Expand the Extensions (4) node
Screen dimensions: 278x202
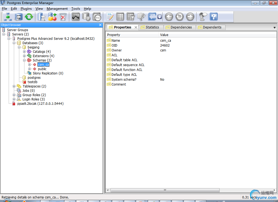24,56
